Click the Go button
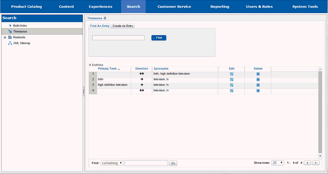Image resolution: width=328 pixels, height=174 pixels. pos(173,164)
